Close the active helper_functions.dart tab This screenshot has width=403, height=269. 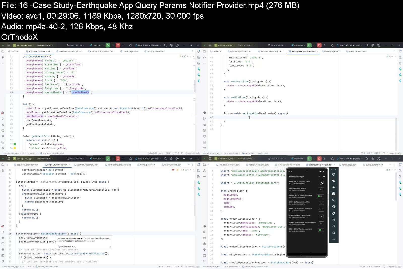(x=70, y=165)
